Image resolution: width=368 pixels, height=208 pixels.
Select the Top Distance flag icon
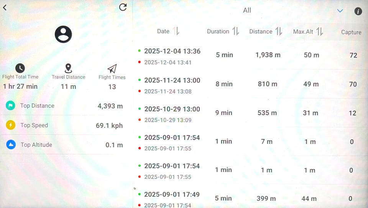(x=11, y=106)
